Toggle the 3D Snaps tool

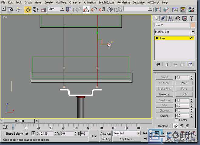click(78, 10)
